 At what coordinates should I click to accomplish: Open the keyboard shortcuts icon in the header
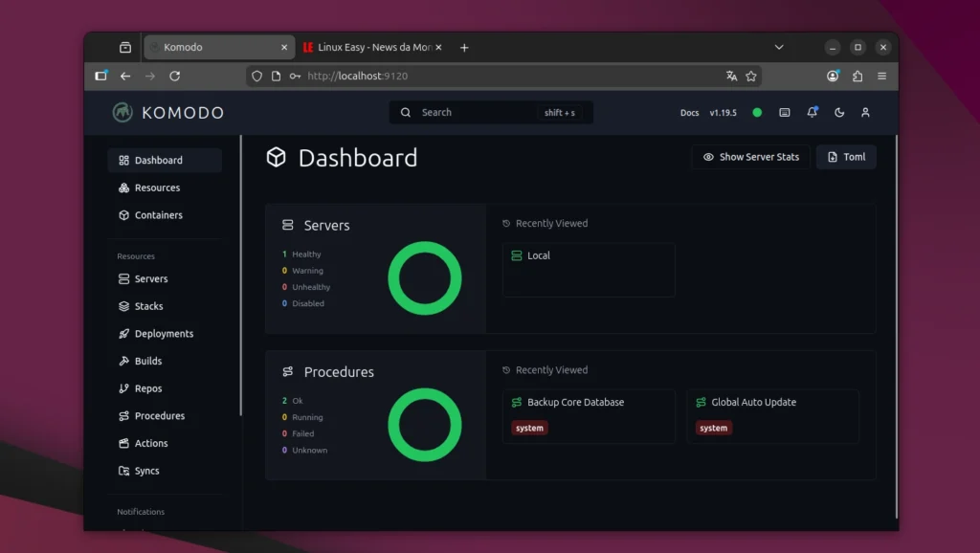point(785,112)
